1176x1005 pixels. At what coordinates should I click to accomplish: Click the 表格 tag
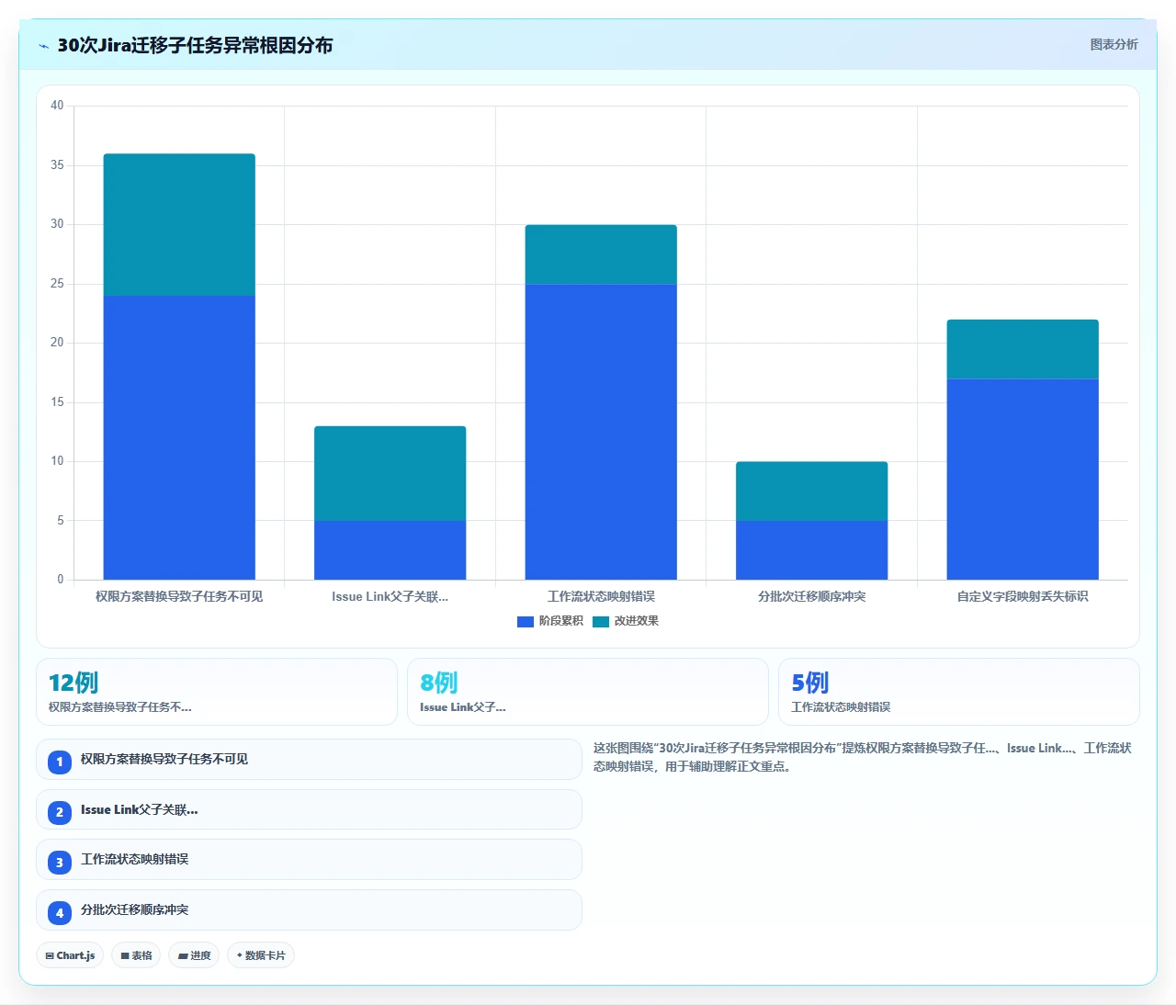[136, 955]
